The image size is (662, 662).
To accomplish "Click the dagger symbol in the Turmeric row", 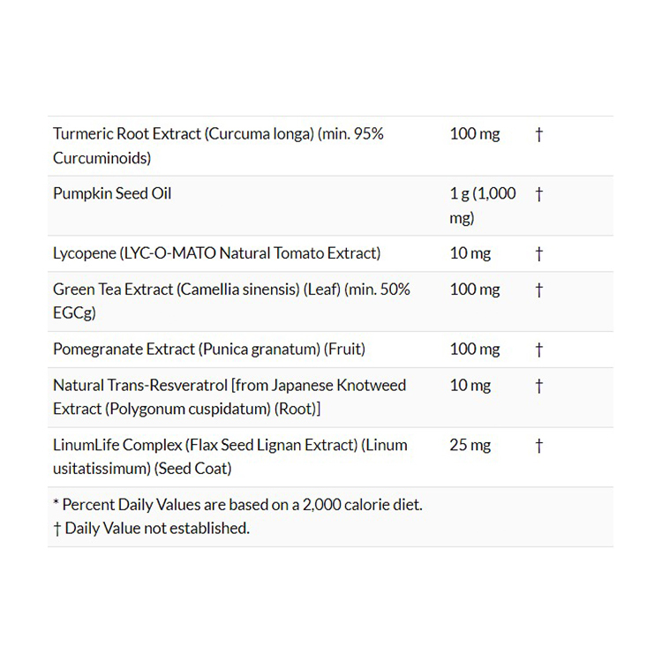I will tap(538, 135).
